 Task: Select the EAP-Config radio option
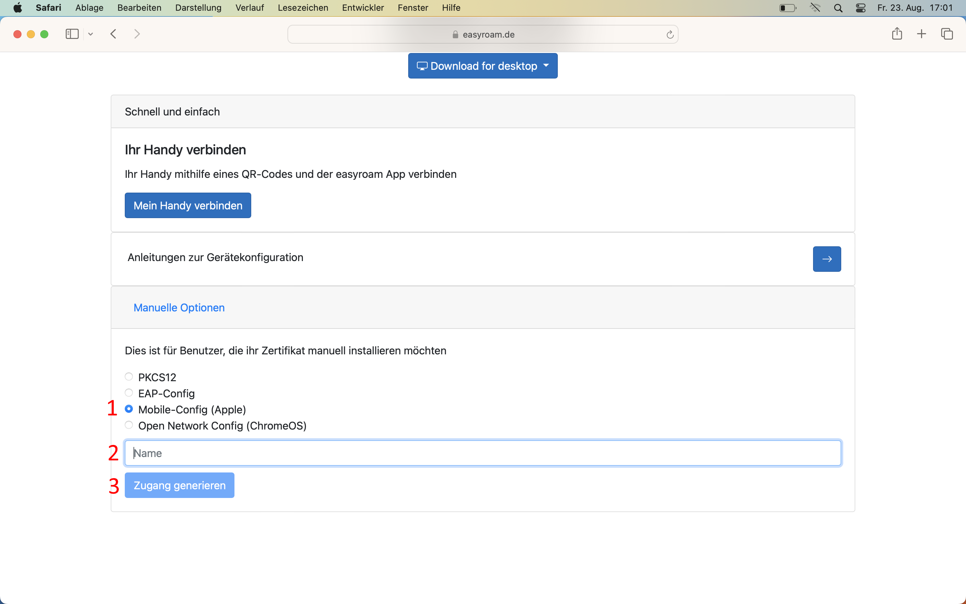tap(128, 393)
